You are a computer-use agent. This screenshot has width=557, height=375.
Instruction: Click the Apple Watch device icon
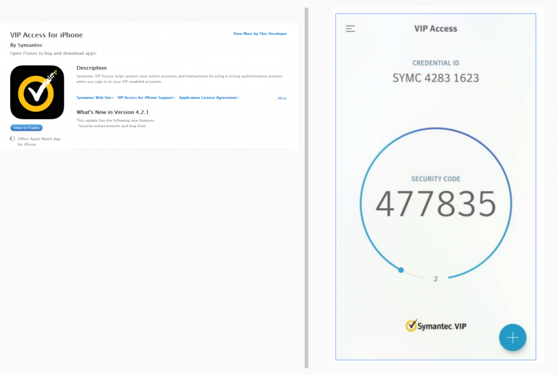[12, 139]
